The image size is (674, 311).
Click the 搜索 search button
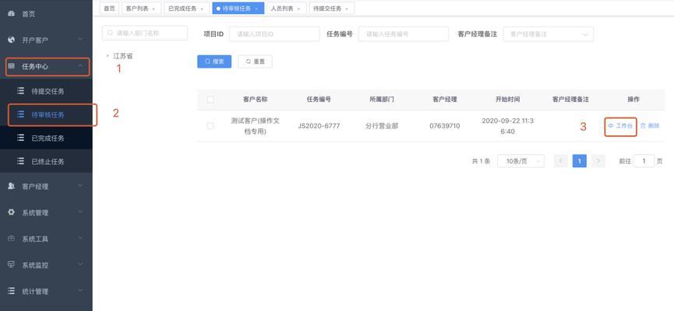pyautogui.click(x=214, y=61)
